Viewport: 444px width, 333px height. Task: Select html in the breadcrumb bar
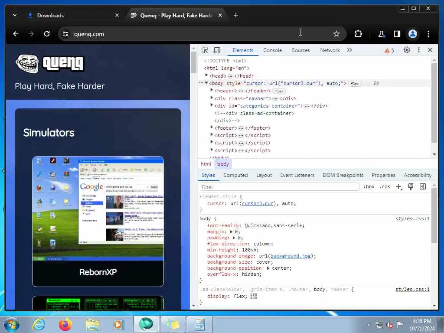(206, 164)
